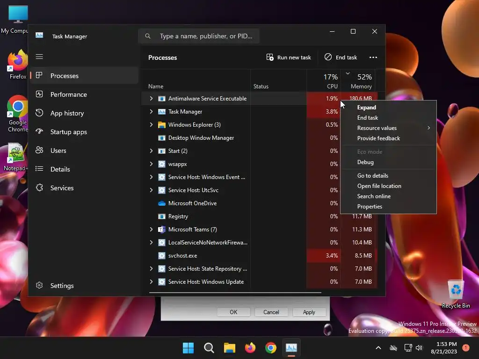
Task: Focus the name, publisher, or PID search box
Action: tap(199, 36)
